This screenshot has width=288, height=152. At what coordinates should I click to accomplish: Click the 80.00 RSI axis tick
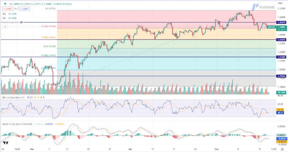[280, 96]
